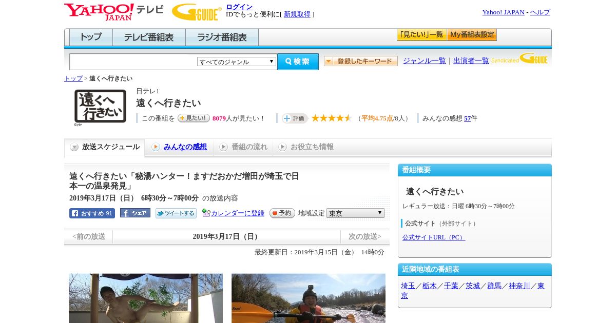
Task: Switch to the ラジオ番組表 tab
Action: [222, 37]
